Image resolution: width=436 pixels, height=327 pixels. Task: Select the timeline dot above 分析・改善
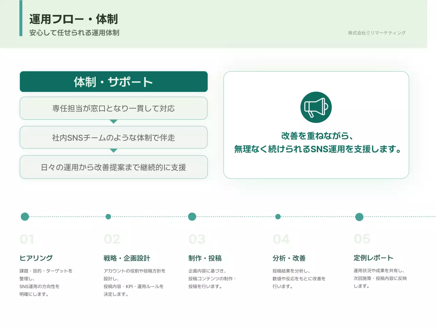[279, 216]
